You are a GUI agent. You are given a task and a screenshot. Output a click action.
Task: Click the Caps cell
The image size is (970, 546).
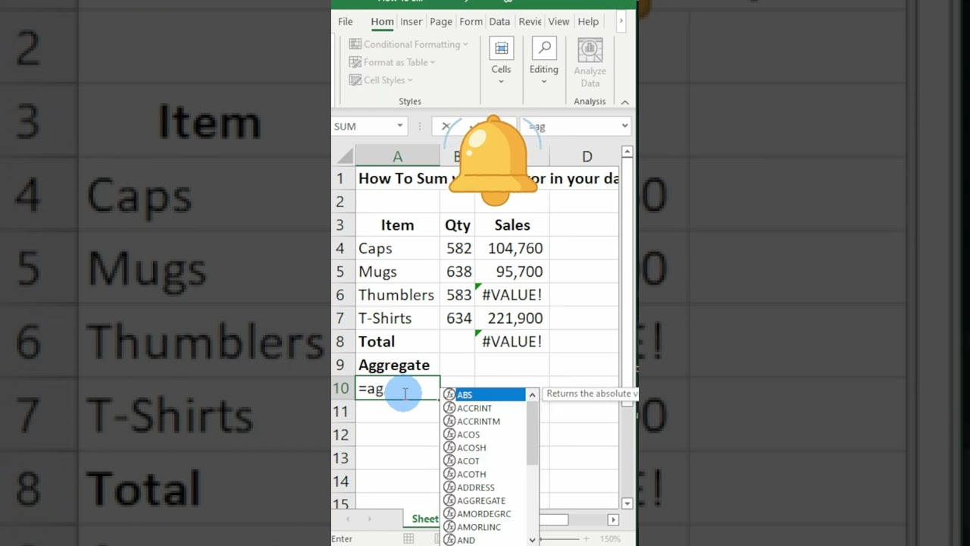397,248
